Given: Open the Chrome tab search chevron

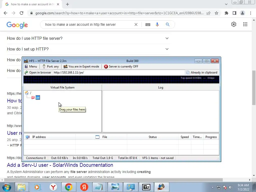Looking at the screenshot, I should [226, 4].
